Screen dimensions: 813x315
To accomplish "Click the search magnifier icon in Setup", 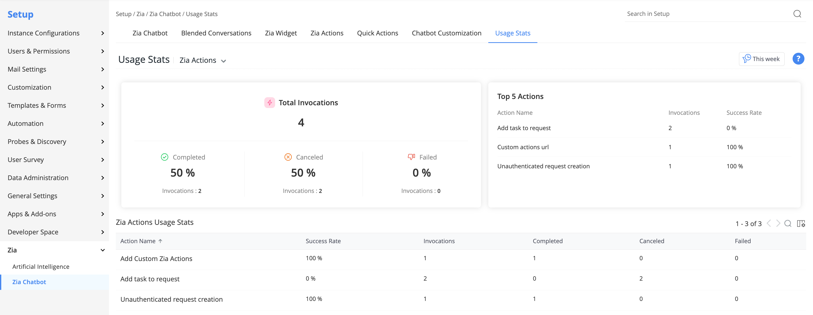I will 797,14.
